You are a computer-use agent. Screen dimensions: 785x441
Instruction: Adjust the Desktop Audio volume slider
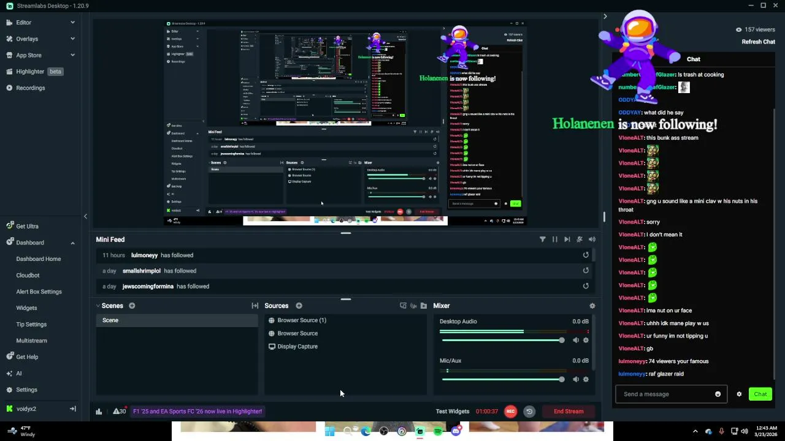point(502,340)
